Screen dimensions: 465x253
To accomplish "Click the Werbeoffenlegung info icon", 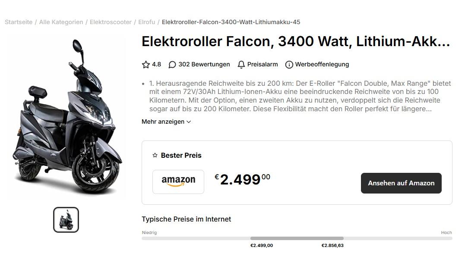I will click(x=289, y=65).
